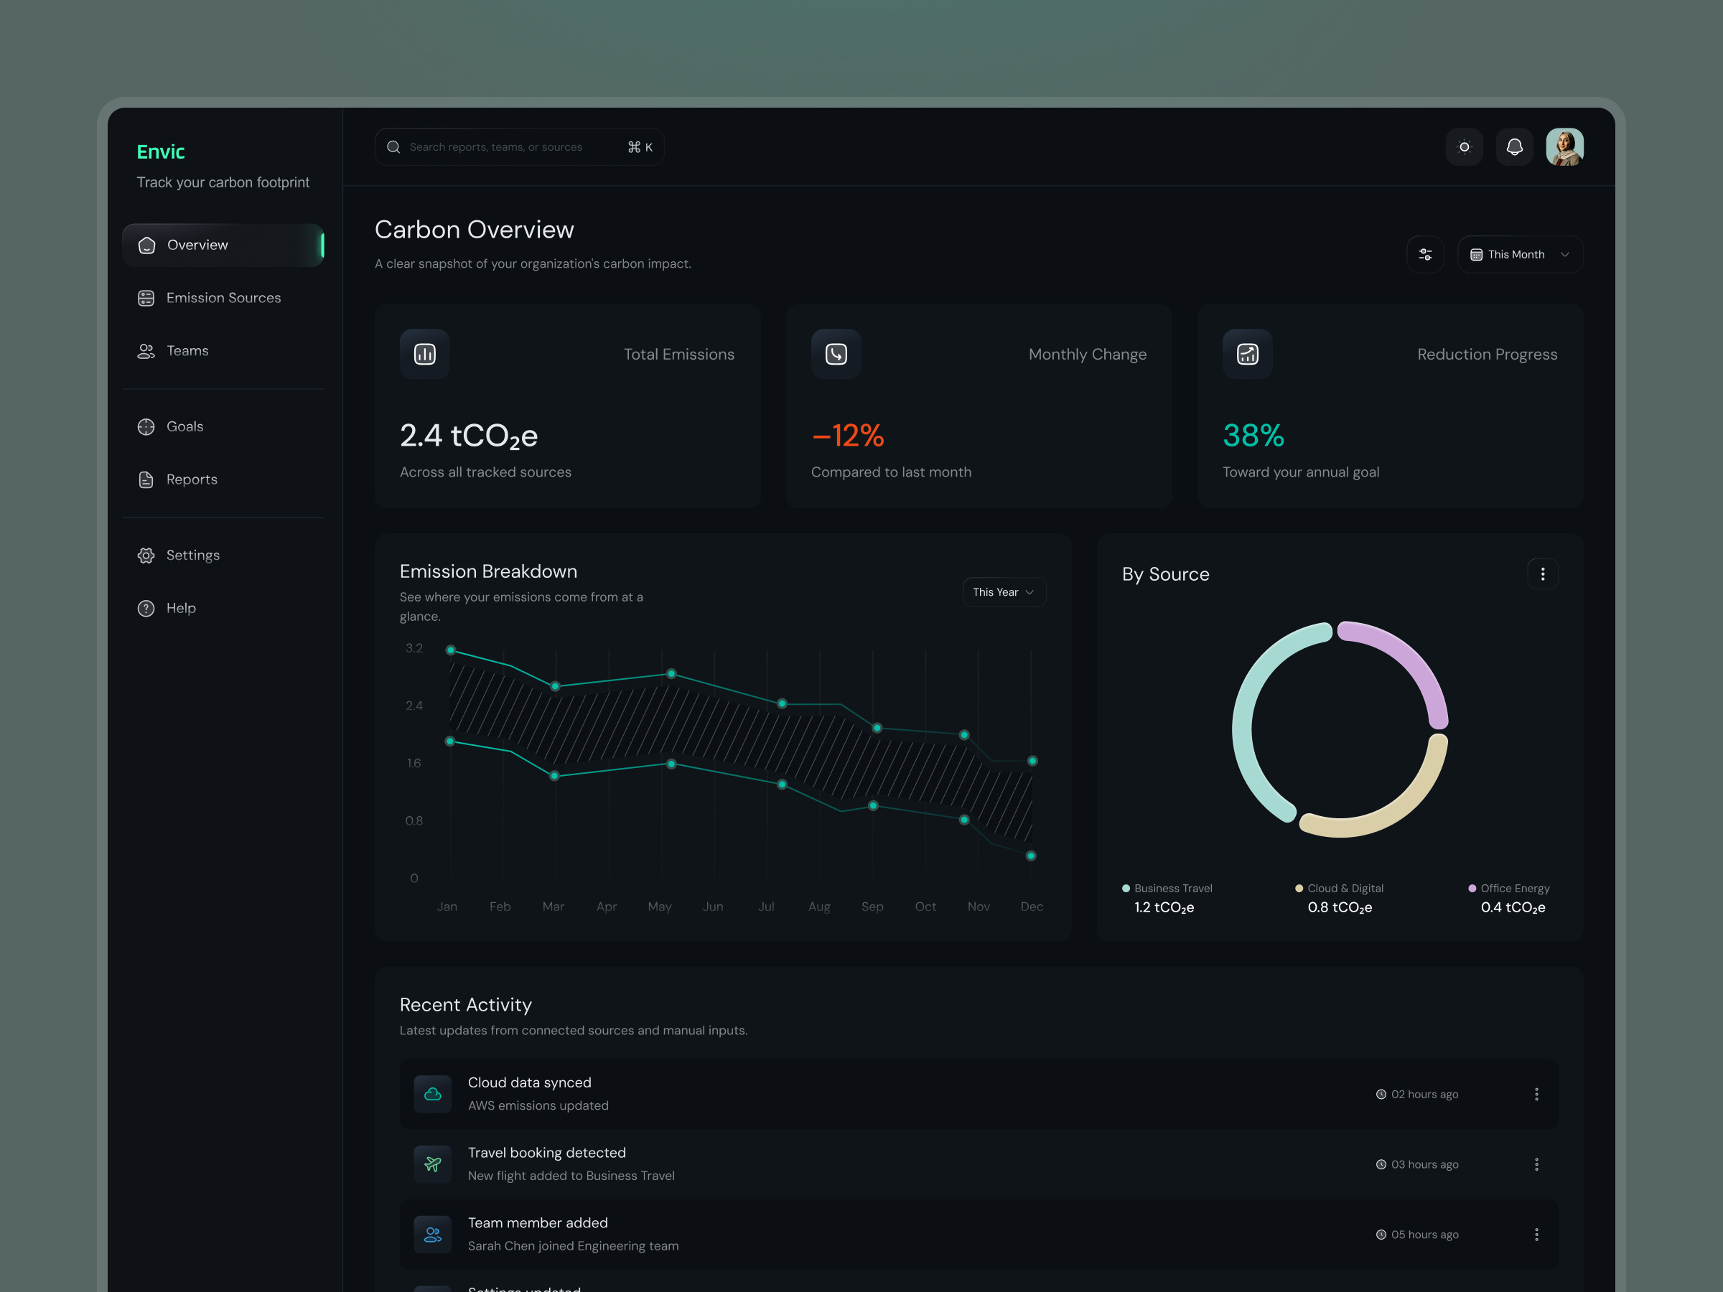
Task: Open the Help section
Action: point(181,607)
